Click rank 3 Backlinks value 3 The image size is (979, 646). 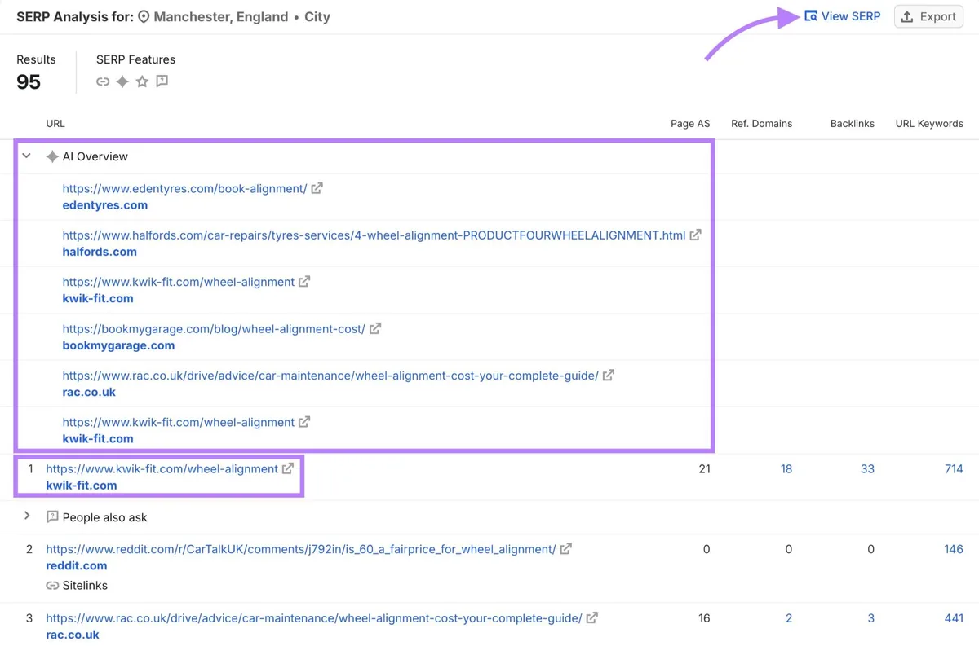click(x=871, y=618)
